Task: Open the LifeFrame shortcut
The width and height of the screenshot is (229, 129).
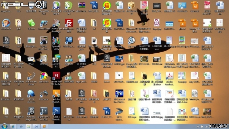Action: coord(44,95)
